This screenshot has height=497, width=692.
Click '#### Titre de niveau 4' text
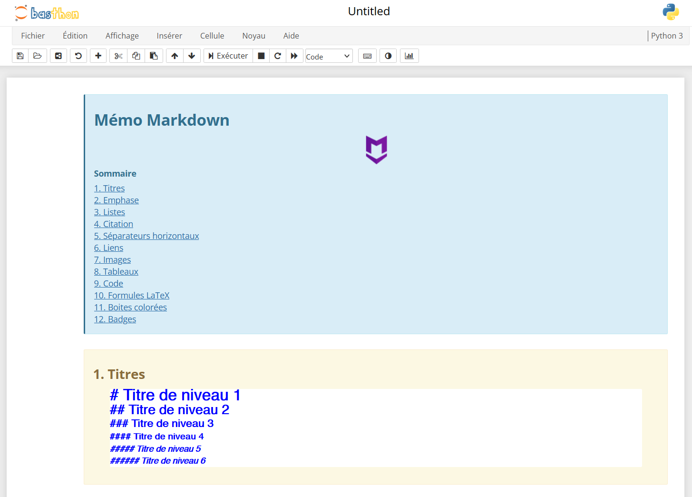coord(157,437)
